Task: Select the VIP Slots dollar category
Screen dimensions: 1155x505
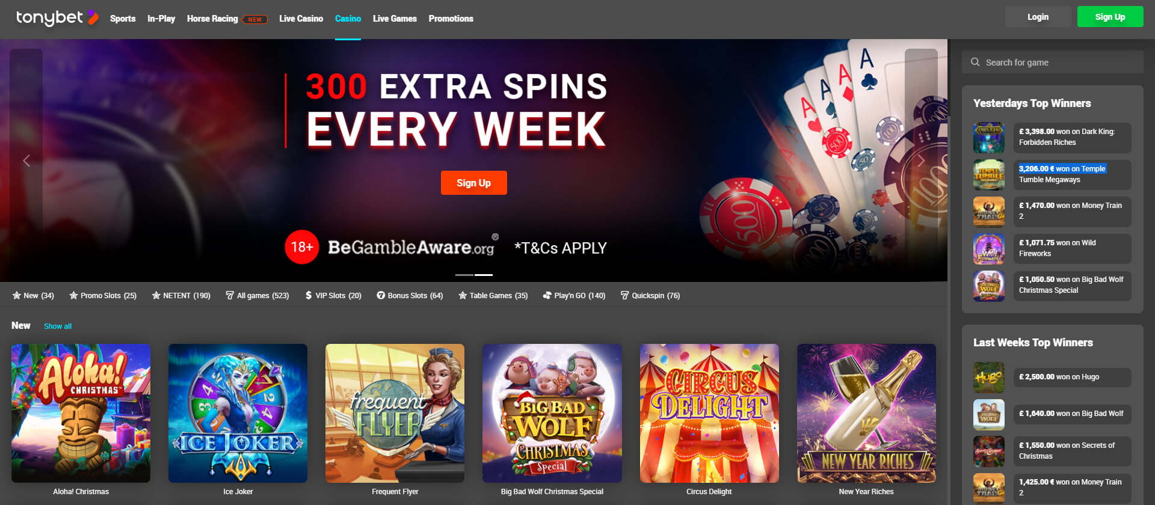Action: [333, 295]
